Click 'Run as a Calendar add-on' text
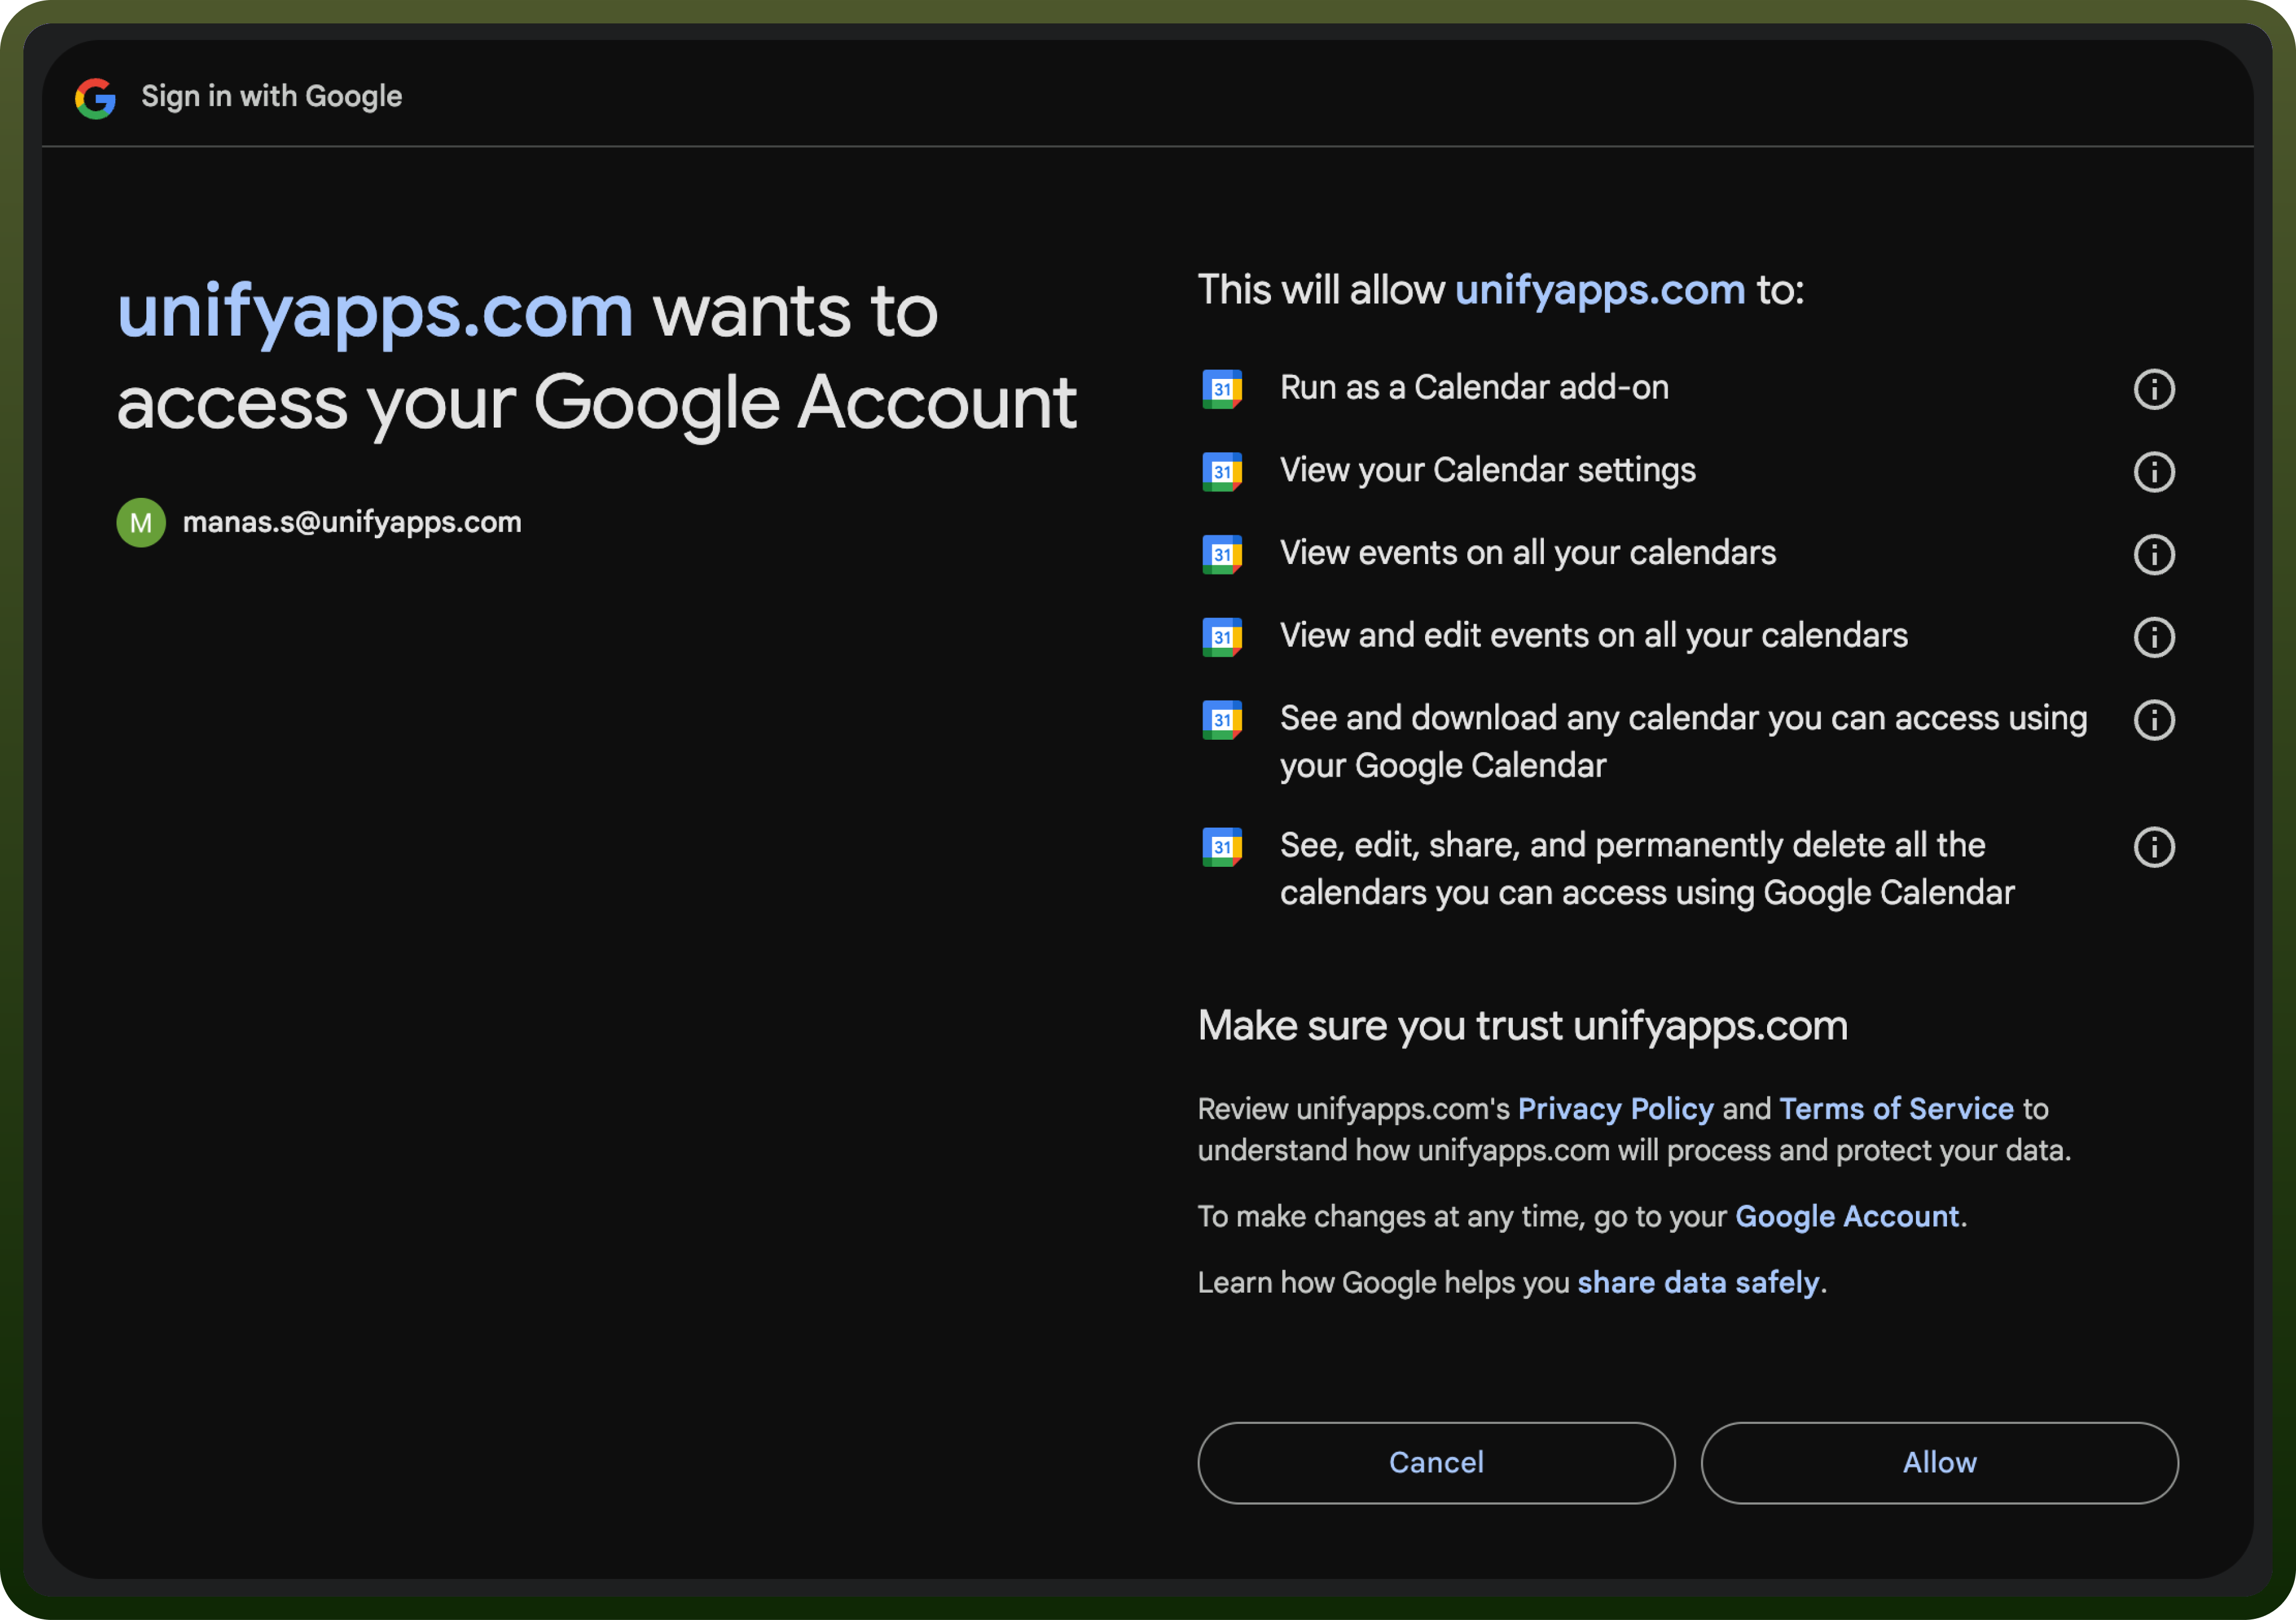The width and height of the screenshot is (2296, 1620). coord(1474,388)
